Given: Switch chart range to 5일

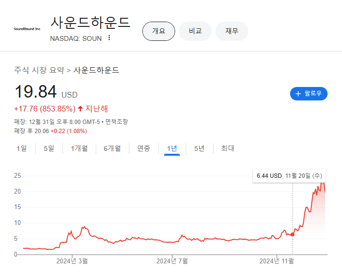Looking at the screenshot, I should coord(49,148).
